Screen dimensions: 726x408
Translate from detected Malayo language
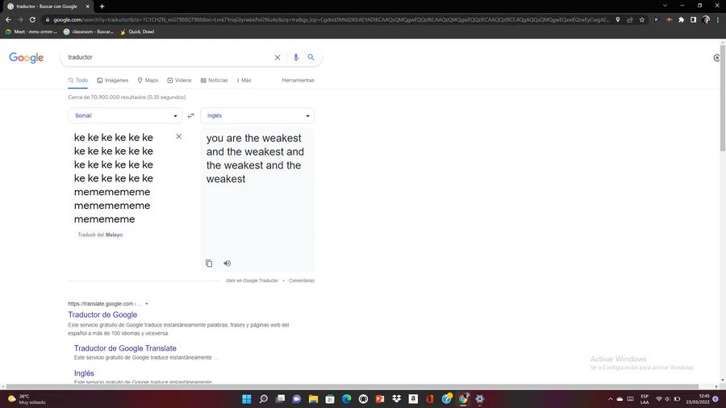pyautogui.click(x=100, y=235)
